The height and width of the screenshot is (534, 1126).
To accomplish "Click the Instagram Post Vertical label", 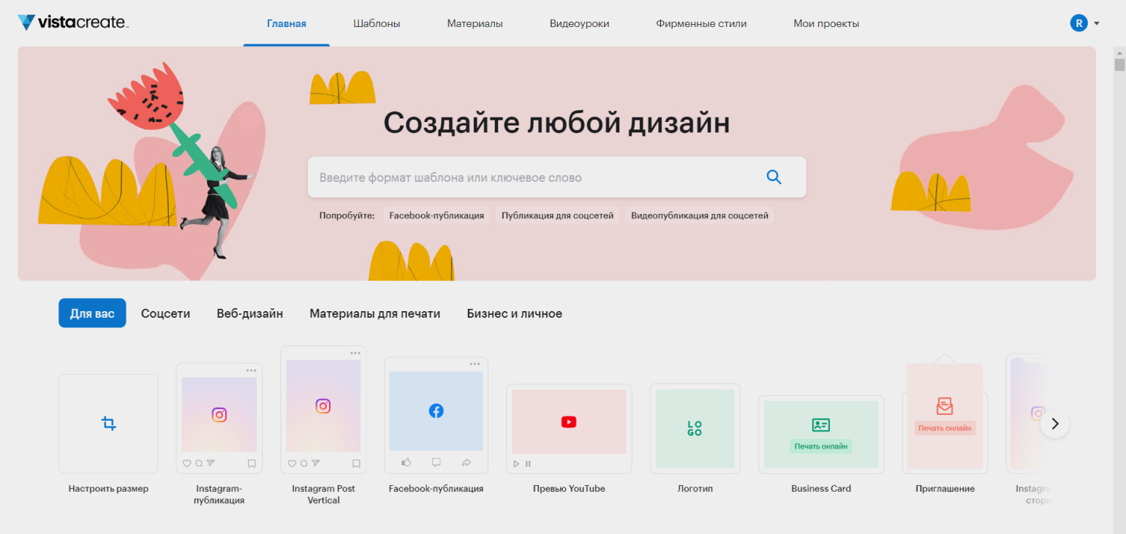I will (x=323, y=495).
